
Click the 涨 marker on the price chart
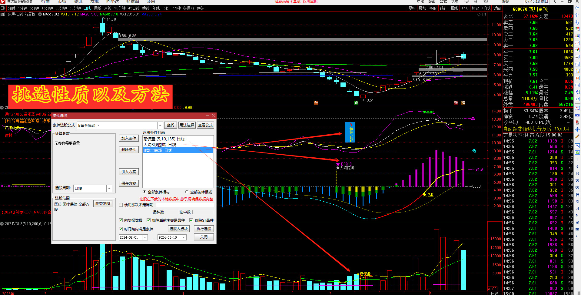tap(456, 103)
